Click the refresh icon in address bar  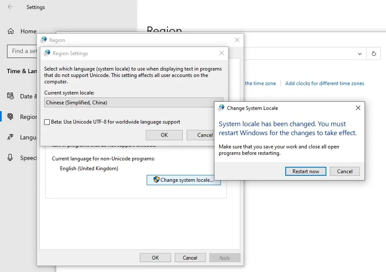[374, 53]
